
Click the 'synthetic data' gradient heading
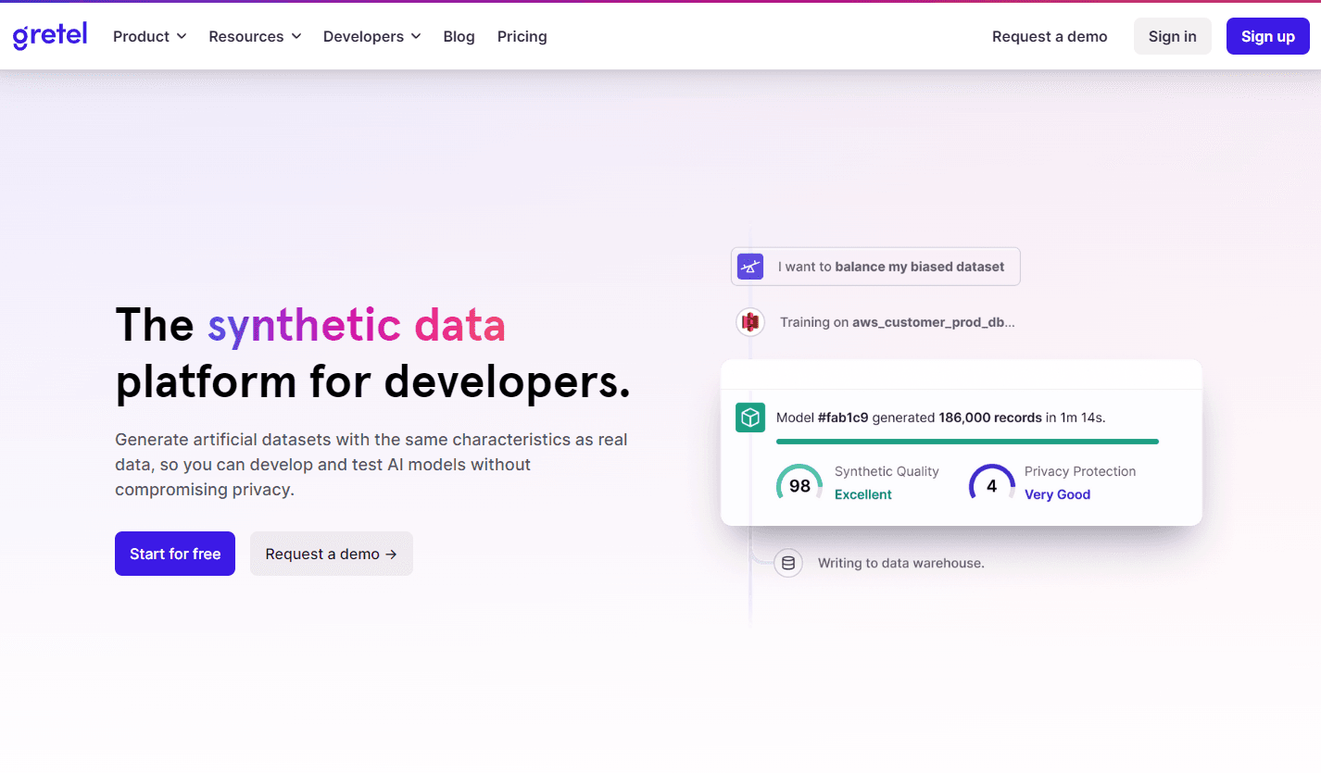357,325
